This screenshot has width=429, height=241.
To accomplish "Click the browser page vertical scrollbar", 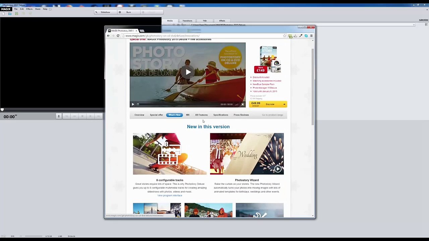I will (x=313, y=87).
